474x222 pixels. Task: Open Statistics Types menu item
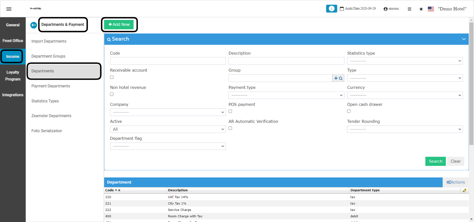point(45,101)
